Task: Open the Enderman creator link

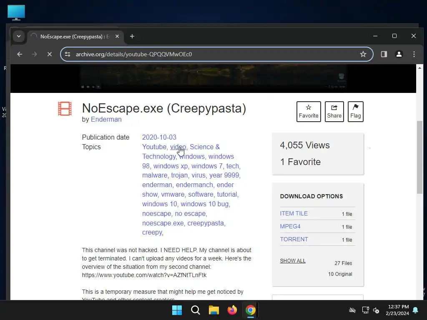Action: pos(106,120)
